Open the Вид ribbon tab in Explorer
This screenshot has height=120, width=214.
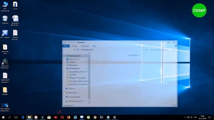[x=94, y=46]
